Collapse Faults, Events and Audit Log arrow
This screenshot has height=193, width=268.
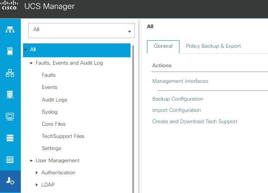pyautogui.click(x=31, y=63)
